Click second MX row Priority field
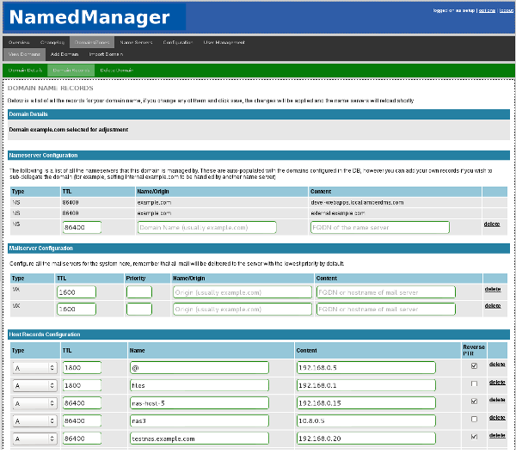The height and width of the screenshot is (454, 516). [x=139, y=309]
